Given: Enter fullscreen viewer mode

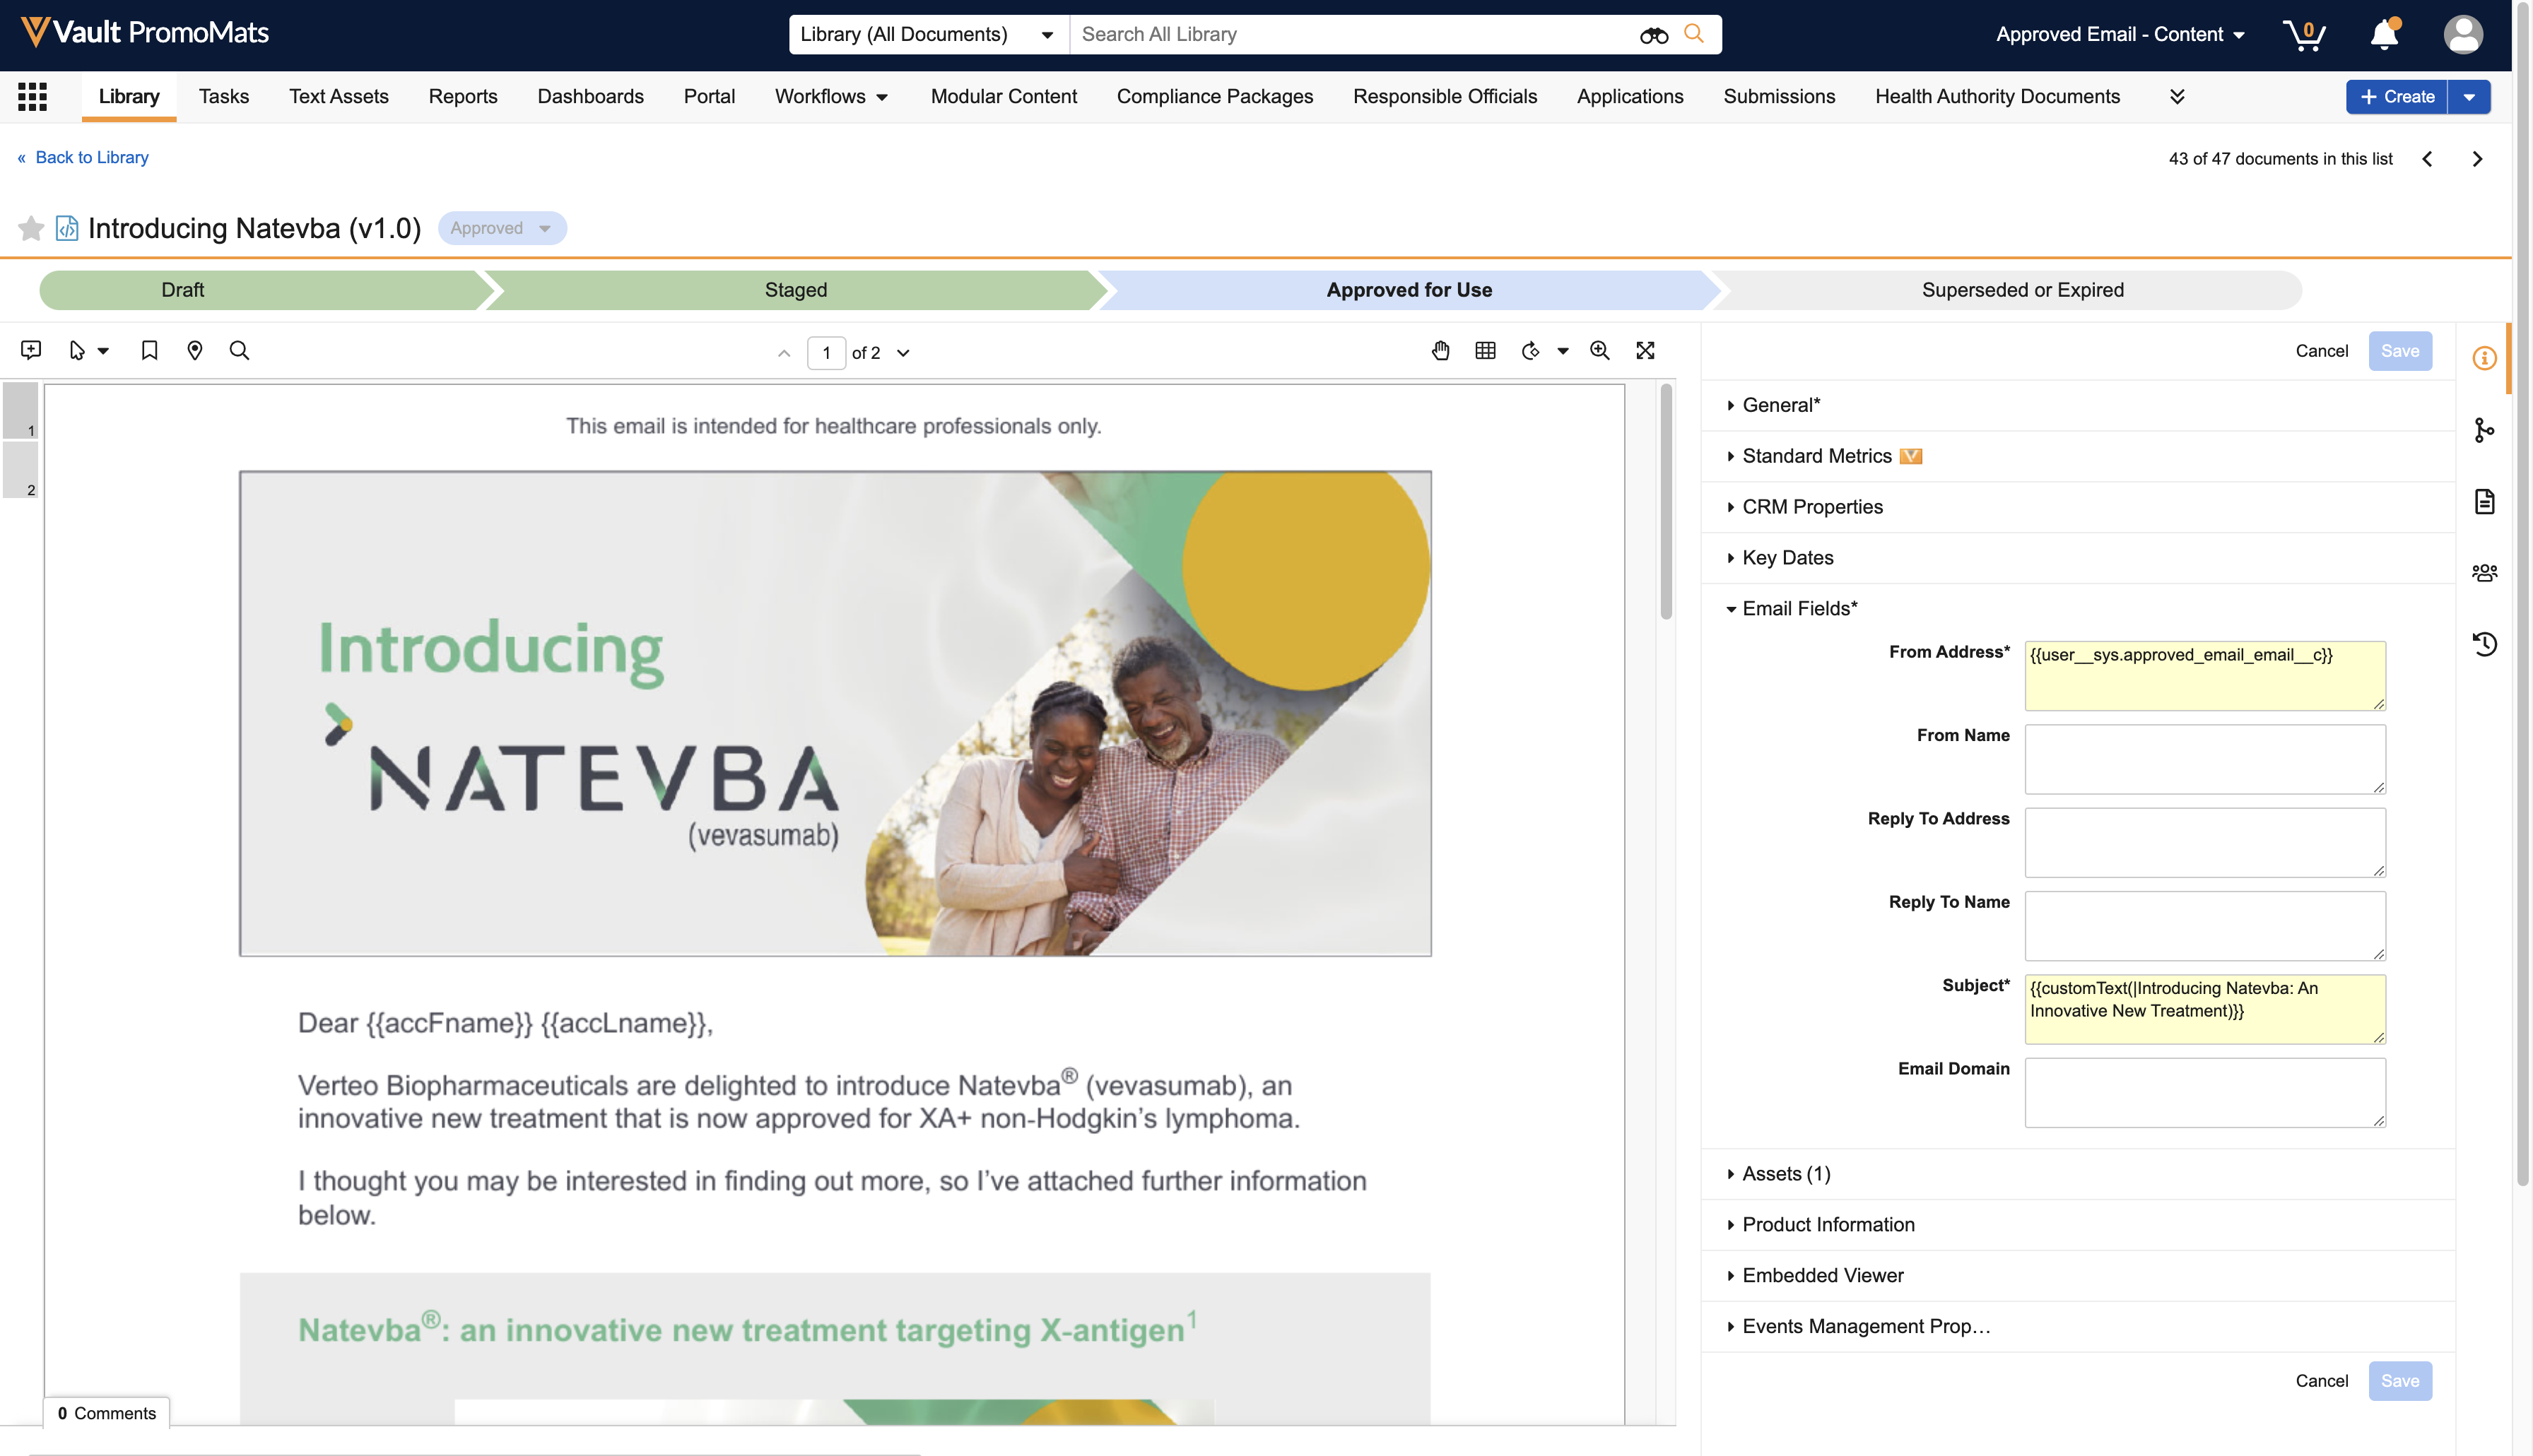Looking at the screenshot, I should click(1645, 350).
